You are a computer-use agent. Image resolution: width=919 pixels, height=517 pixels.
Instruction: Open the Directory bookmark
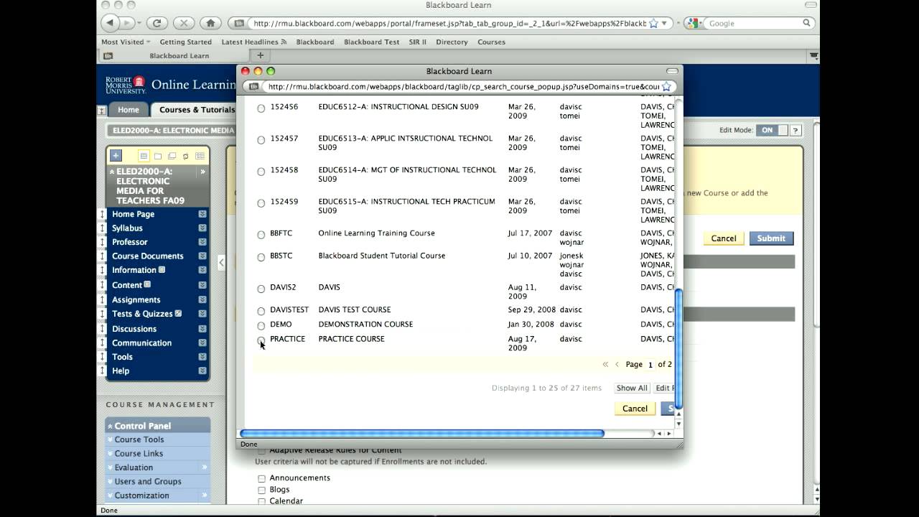click(452, 42)
